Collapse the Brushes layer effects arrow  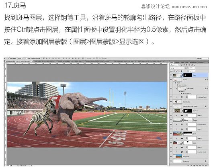tap(207, 80)
